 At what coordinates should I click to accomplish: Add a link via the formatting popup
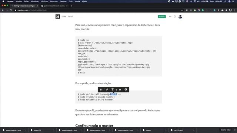[x=107, y=89]
